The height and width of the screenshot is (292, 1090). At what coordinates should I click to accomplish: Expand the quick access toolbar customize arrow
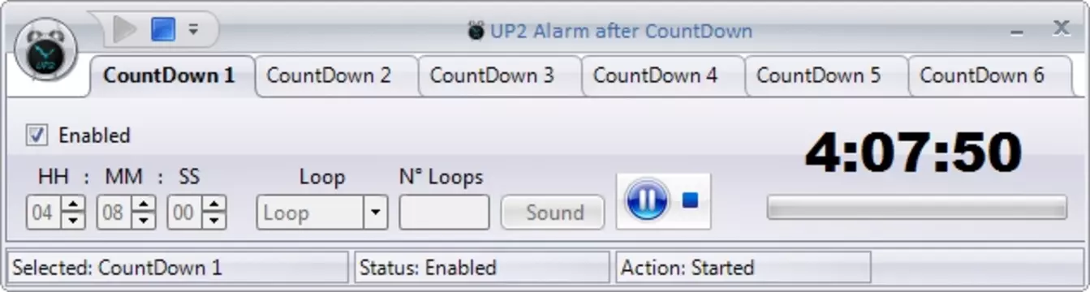pos(193,30)
